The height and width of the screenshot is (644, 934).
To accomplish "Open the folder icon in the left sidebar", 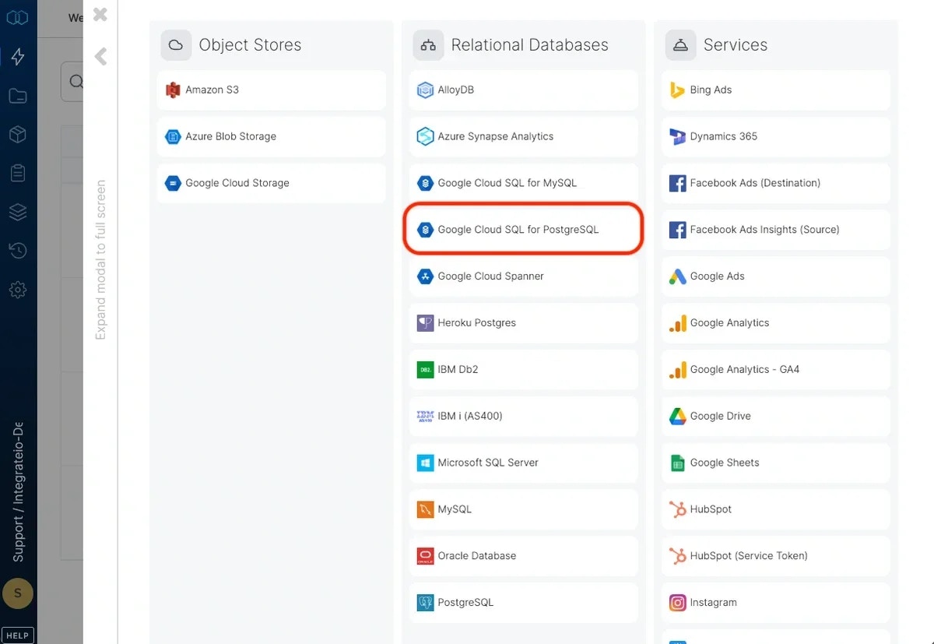I will [17, 95].
